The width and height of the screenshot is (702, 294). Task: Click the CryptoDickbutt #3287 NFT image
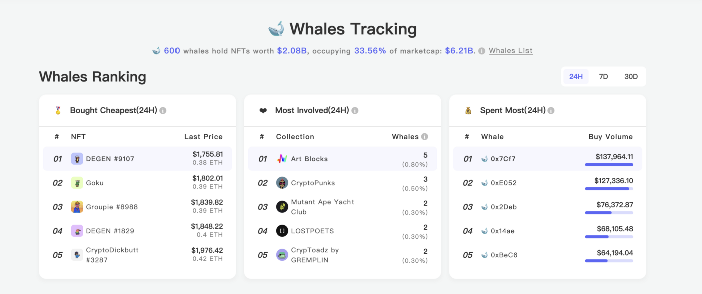click(77, 255)
